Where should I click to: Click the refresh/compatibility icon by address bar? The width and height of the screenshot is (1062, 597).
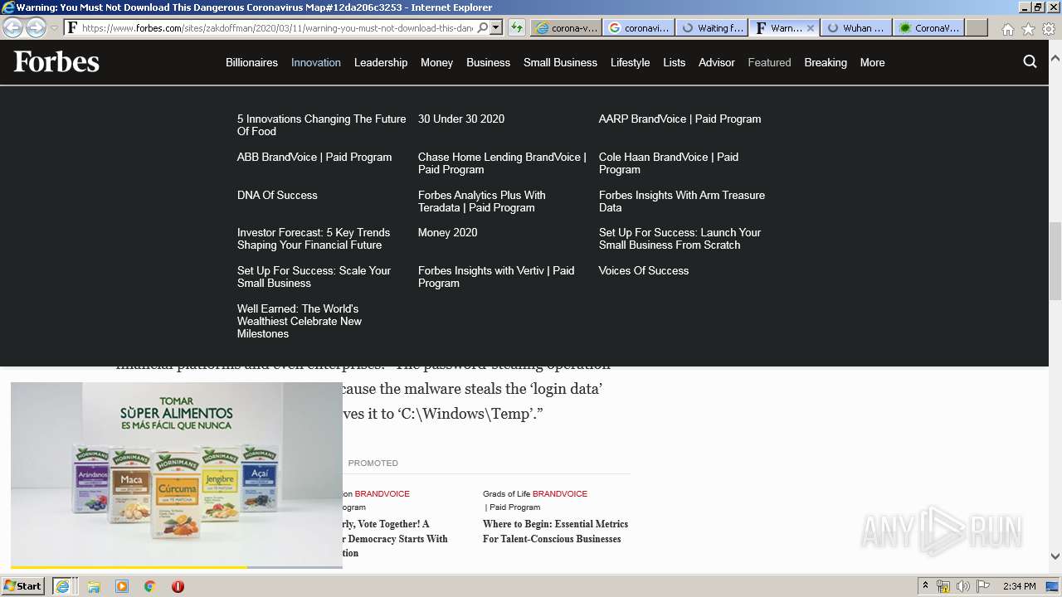click(516, 27)
